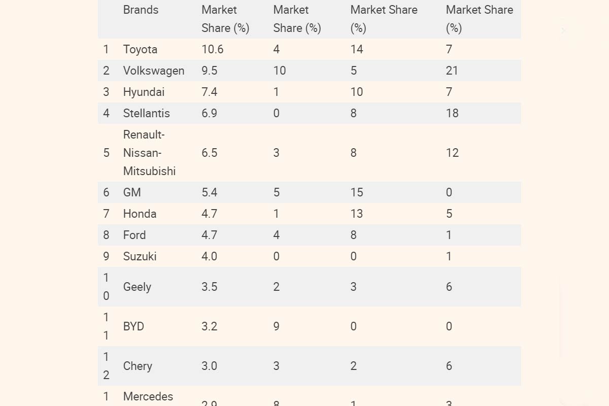The height and width of the screenshot is (406, 609).
Task: Select the 3.2 market share for BYD
Action: [209, 327]
